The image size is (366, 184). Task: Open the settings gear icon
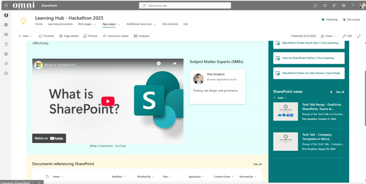[x=343, y=5]
